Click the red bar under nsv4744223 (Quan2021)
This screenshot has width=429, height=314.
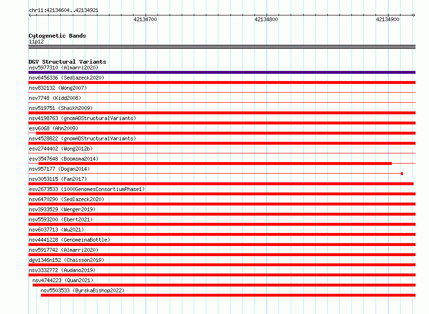point(224,285)
